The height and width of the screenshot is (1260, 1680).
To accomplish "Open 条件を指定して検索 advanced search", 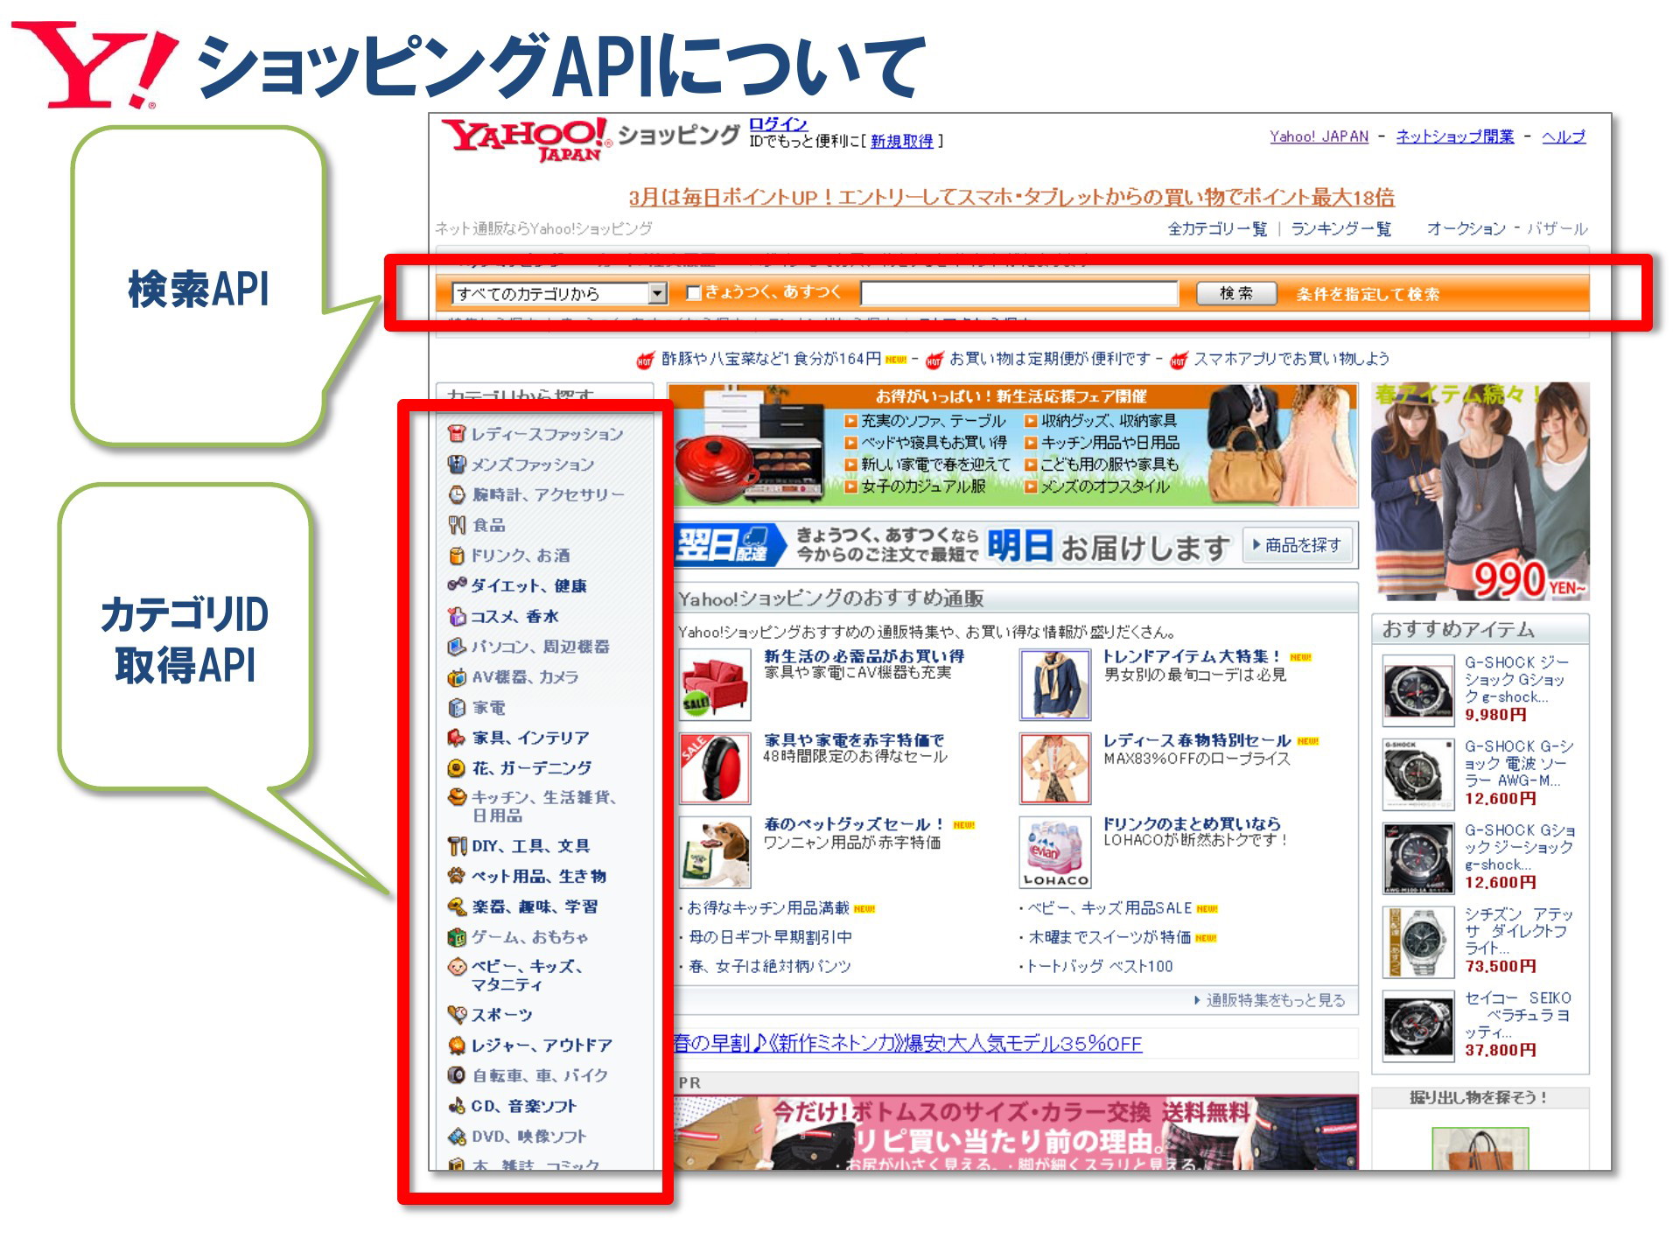I will click(x=1368, y=295).
